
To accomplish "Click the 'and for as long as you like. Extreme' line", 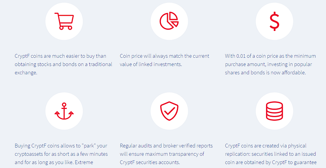I will point(54,162).
